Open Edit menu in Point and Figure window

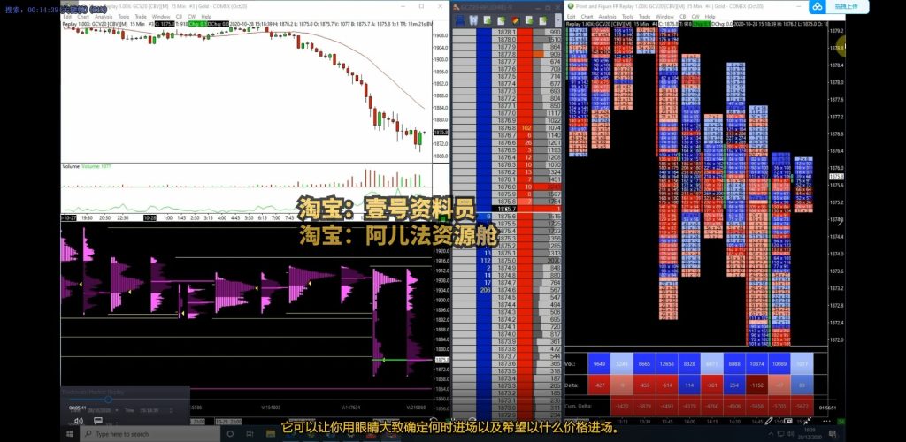pyautogui.click(x=571, y=17)
